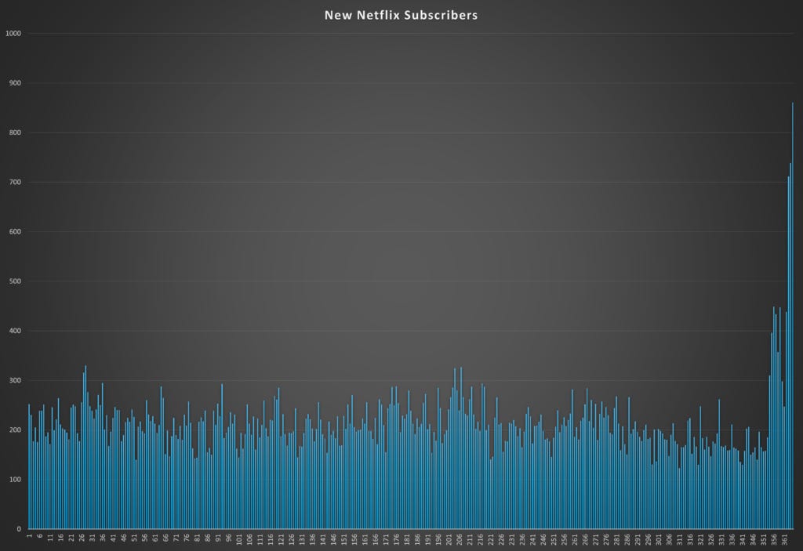The height and width of the screenshot is (551, 803).
Task: Select the chart title New Netflix Subscribers
Action: tap(401, 16)
